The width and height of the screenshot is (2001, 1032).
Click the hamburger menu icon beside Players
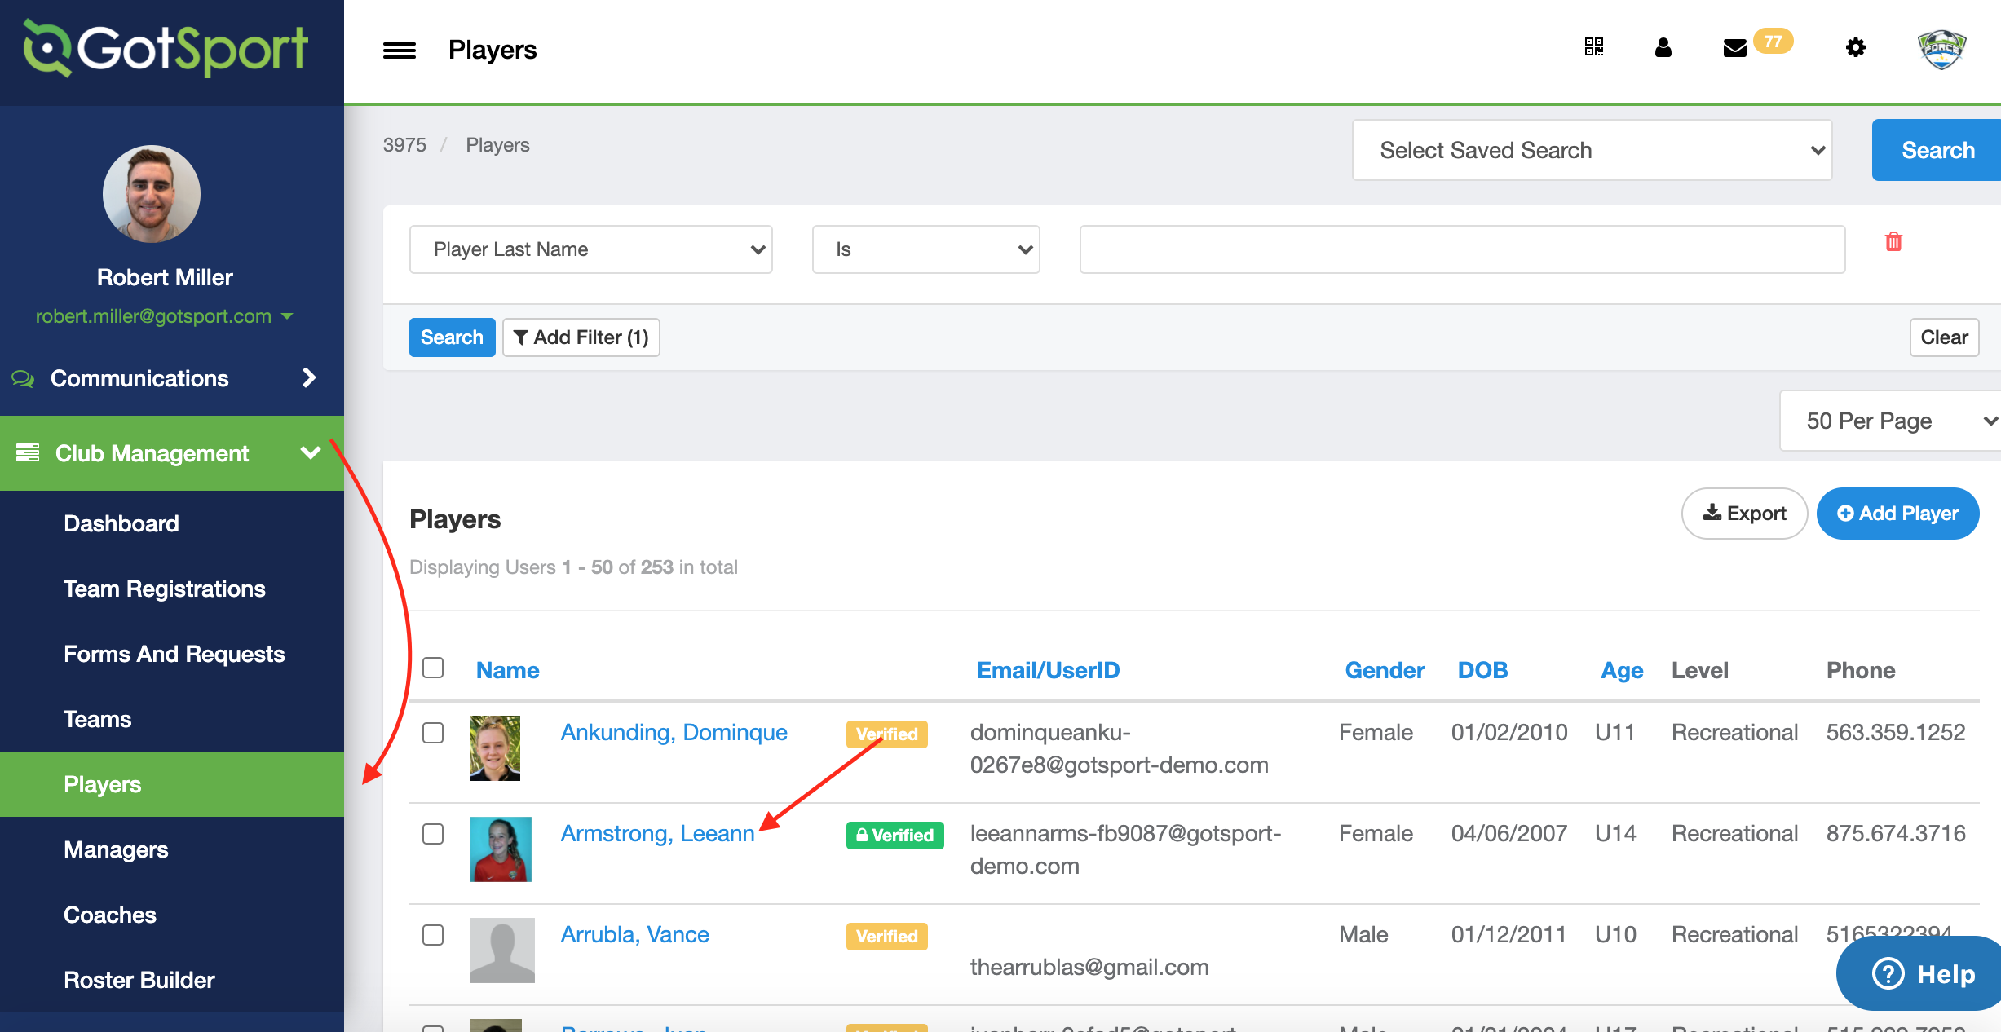tap(399, 51)
